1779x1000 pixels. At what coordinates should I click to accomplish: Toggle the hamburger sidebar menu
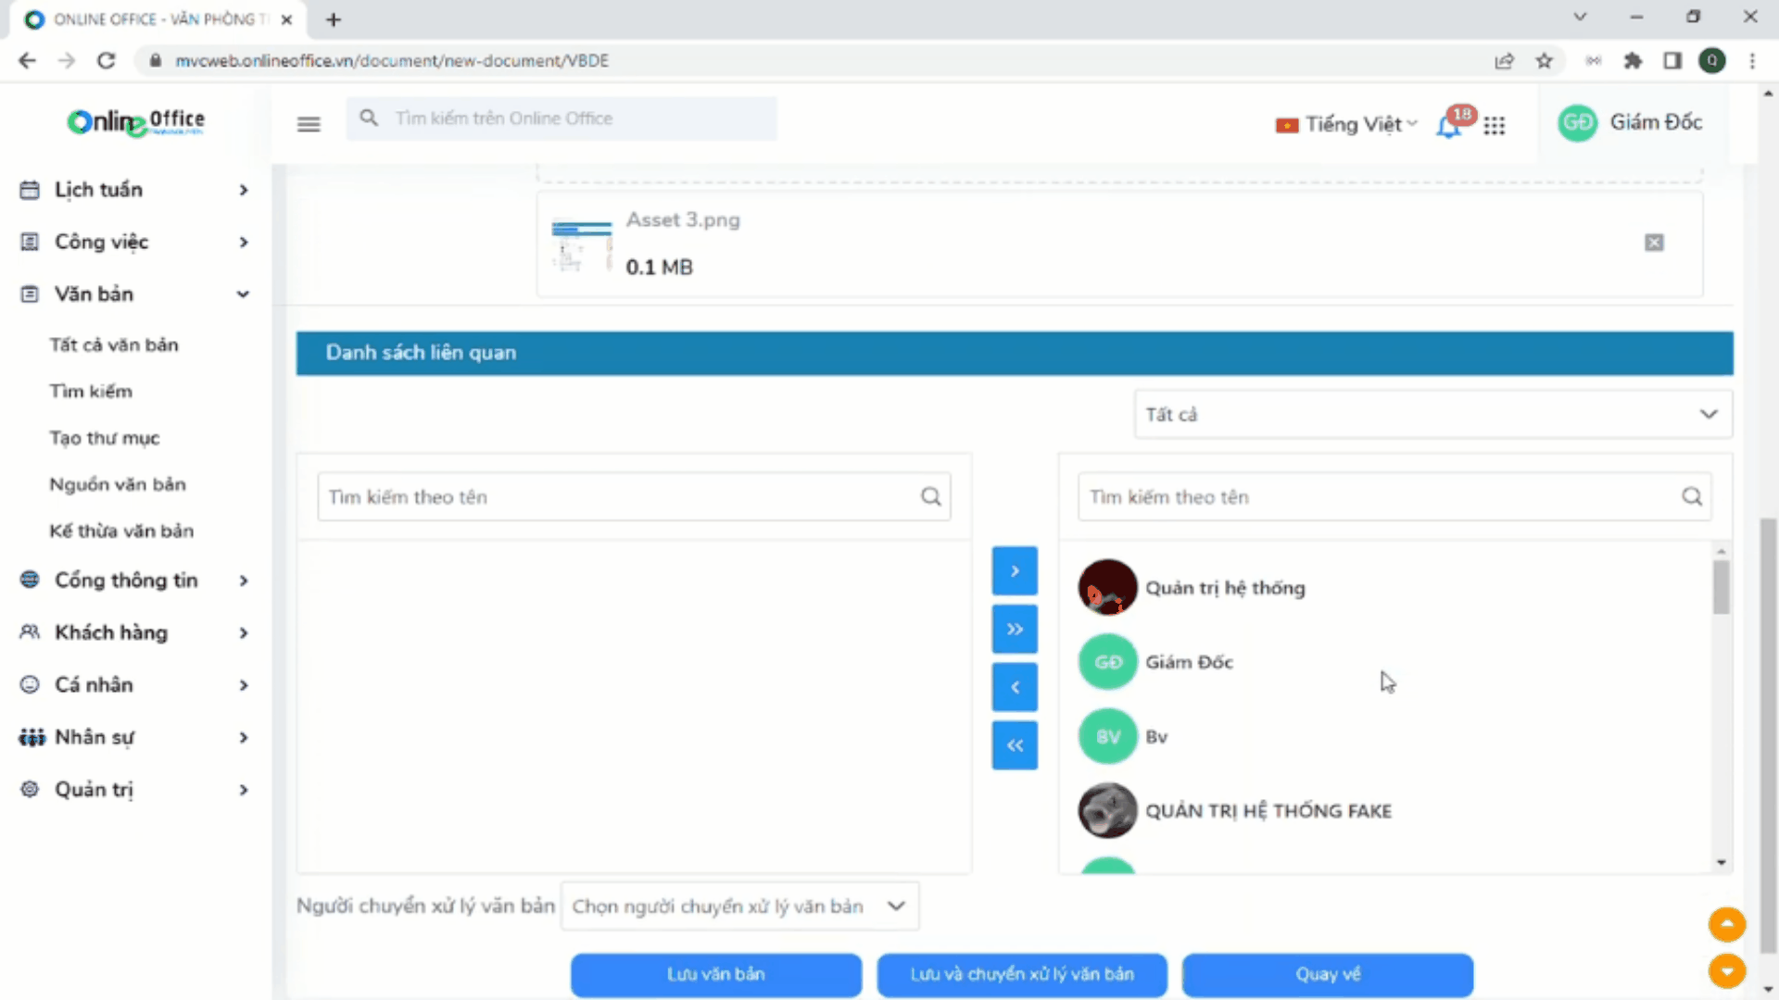pos(309,123)
